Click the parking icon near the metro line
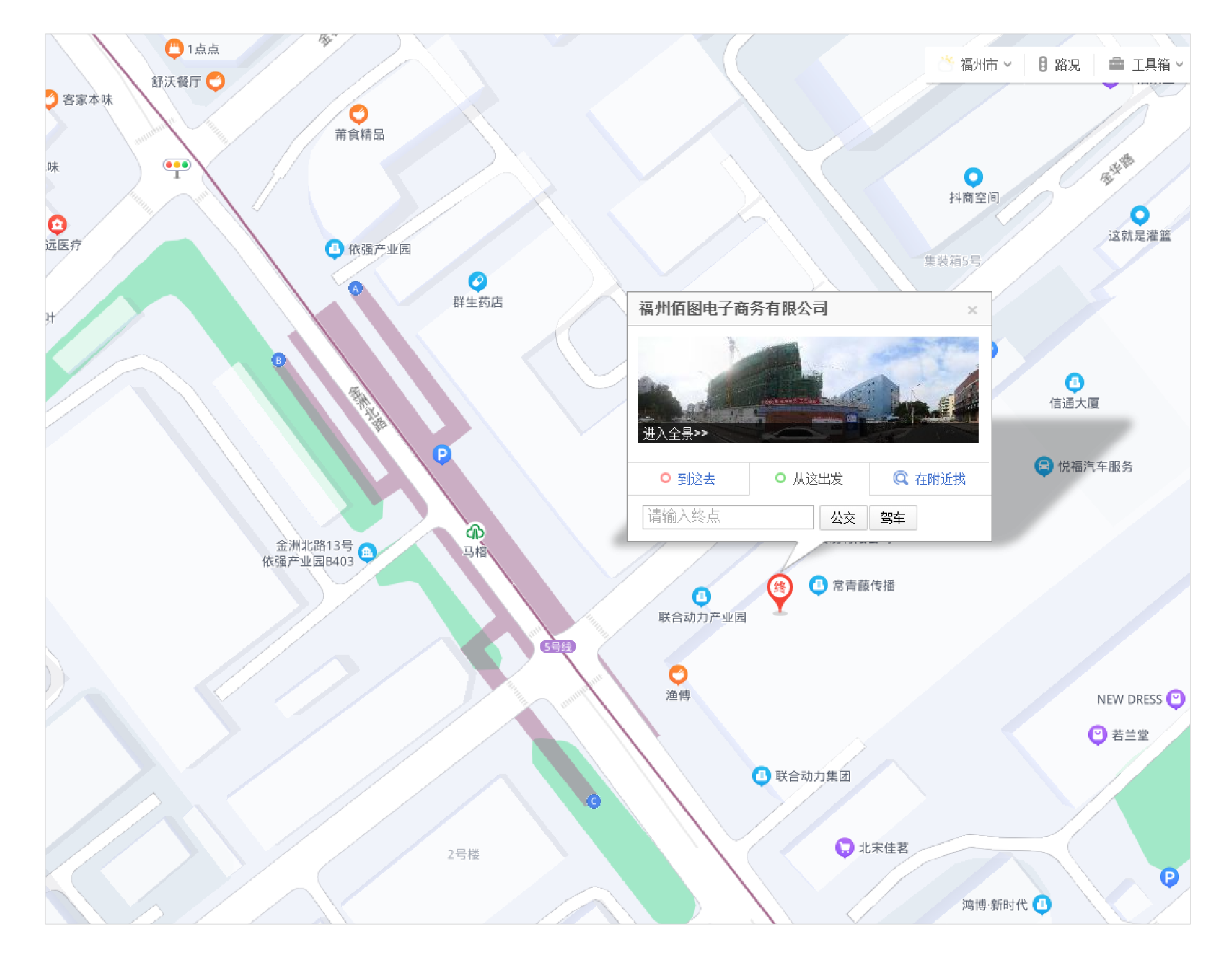Screen dimensions: 1229x960 [x=442, y=454]
